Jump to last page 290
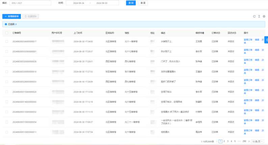The image size is (268, 145). (244, 141)
